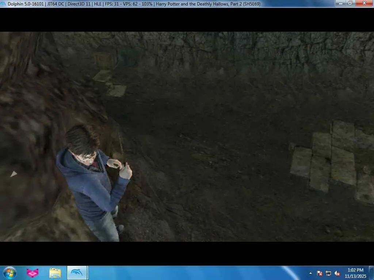Close the Dolphin emulator window
Screen dimensions: 374x280
coord(364,3)
